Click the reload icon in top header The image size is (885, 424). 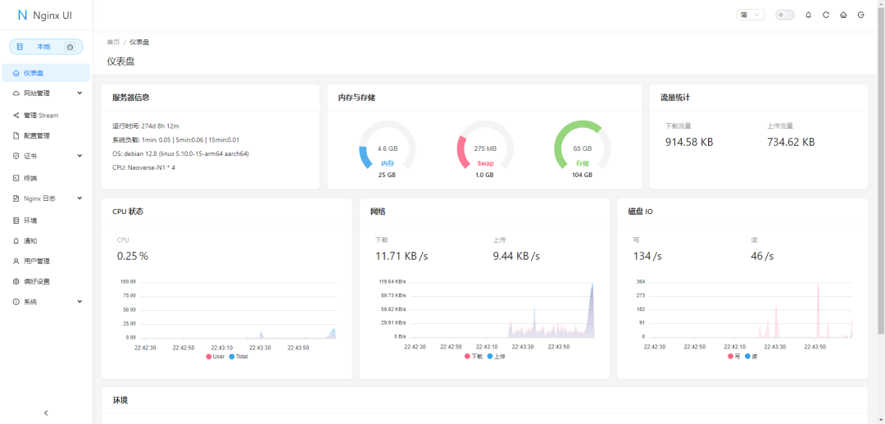826,15
